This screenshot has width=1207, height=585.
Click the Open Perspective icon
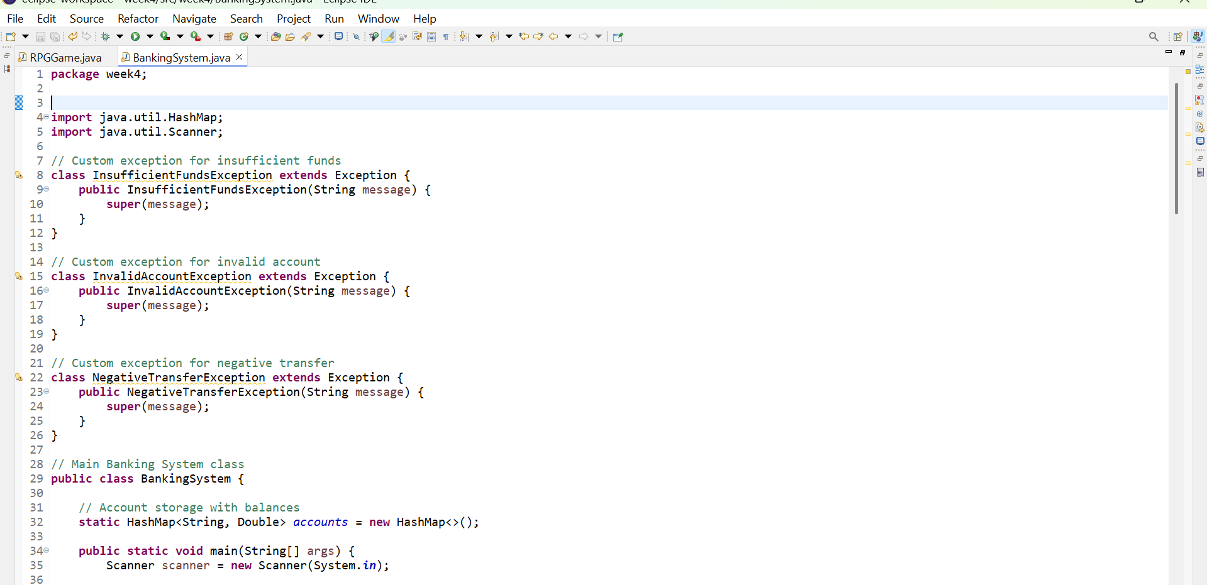[1178, 37]
